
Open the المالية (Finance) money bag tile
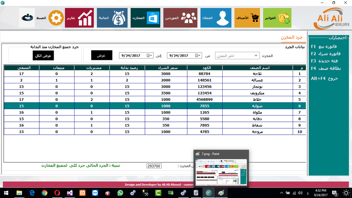tap(112, 18)
